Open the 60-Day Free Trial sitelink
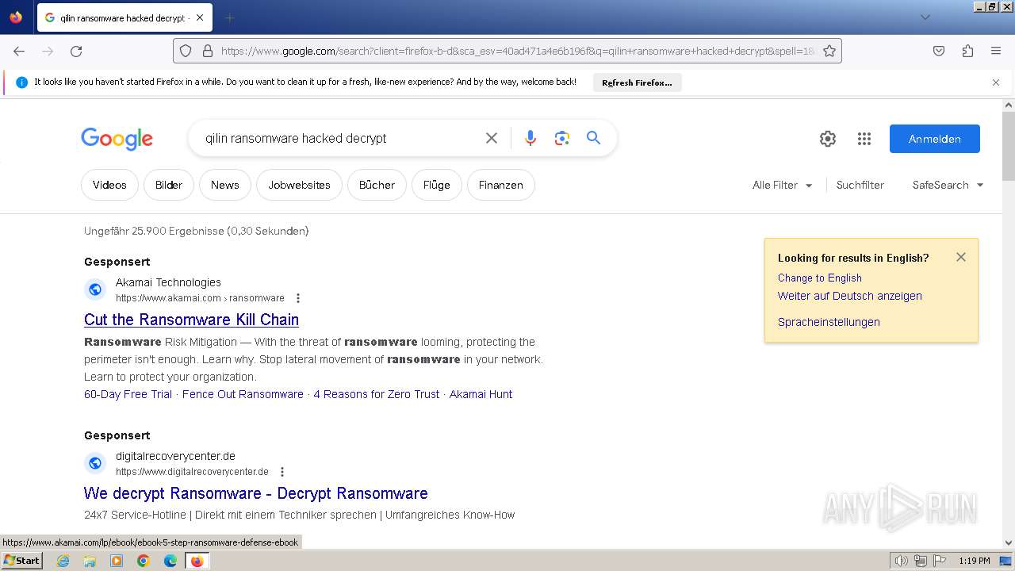The width and height of the screenshot is (1015, 571). 128,394
